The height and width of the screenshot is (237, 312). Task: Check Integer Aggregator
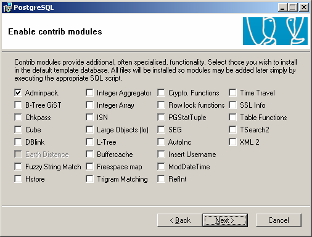pos(89,93)
